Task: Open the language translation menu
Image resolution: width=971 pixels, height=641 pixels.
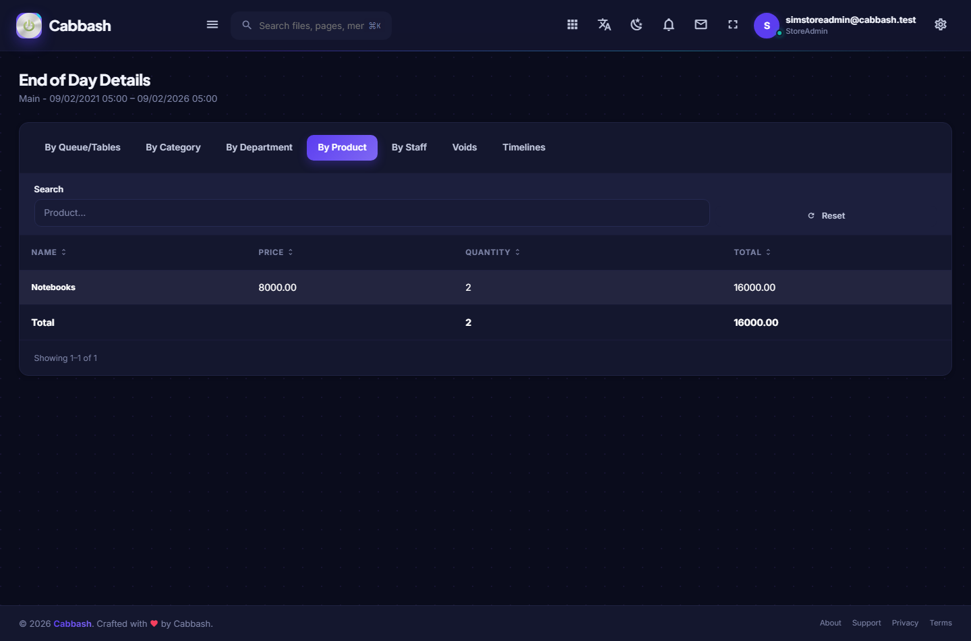Action: pyautogui.click(x=605, y=25)
